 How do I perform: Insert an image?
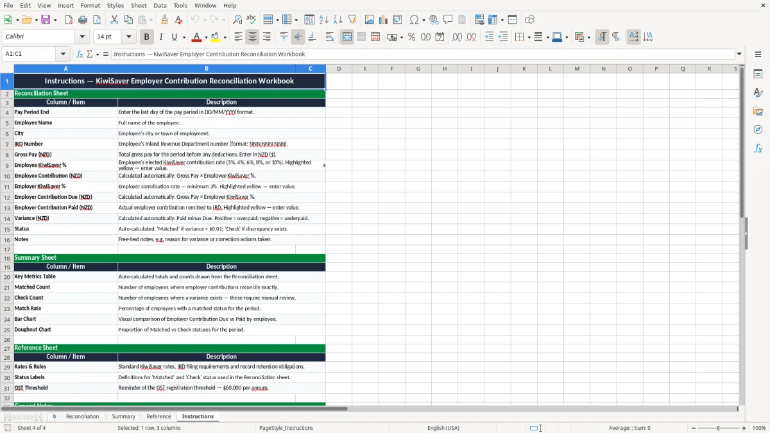(x=370, y=20)
